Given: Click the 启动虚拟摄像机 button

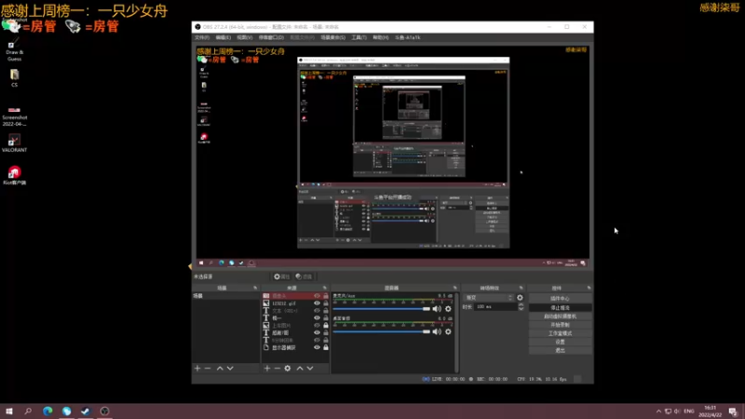Looking at the screenshot, I should pyautogui.click(x=561, y=316).
